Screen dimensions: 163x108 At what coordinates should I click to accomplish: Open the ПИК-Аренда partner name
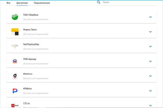[x=30, y=59]
